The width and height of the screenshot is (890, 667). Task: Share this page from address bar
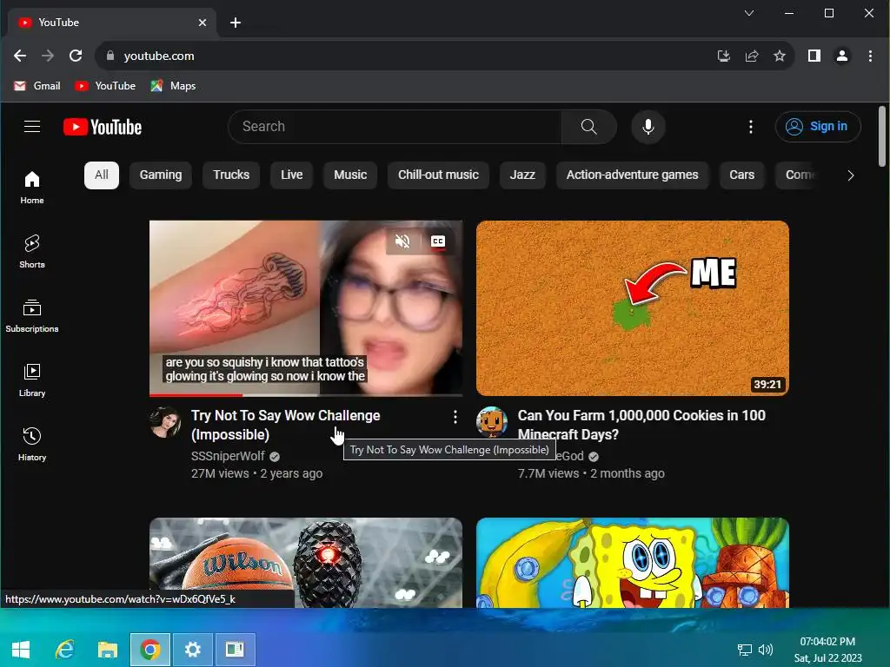click(752, 56)
